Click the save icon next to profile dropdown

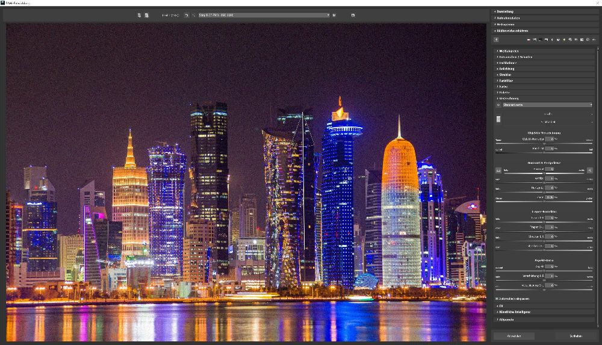pyautogui.click(x=334, y=15)
